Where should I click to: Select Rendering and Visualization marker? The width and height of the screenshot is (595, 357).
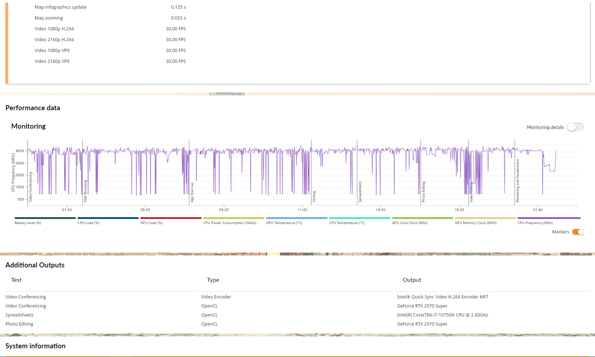517,181
